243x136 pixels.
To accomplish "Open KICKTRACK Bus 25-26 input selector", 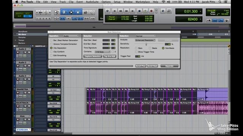I will pos(54,103).
